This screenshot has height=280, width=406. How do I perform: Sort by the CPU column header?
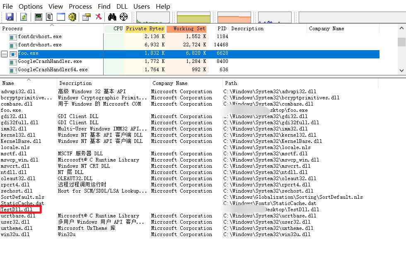(114, 29)
